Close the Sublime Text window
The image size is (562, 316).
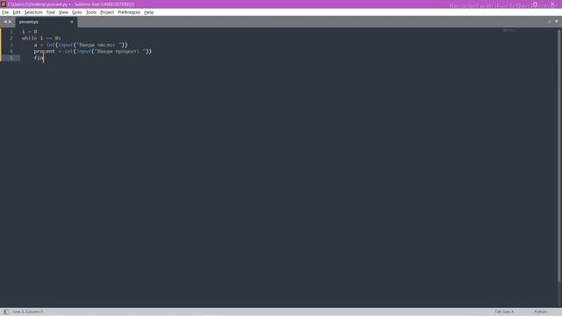point(552,4)
